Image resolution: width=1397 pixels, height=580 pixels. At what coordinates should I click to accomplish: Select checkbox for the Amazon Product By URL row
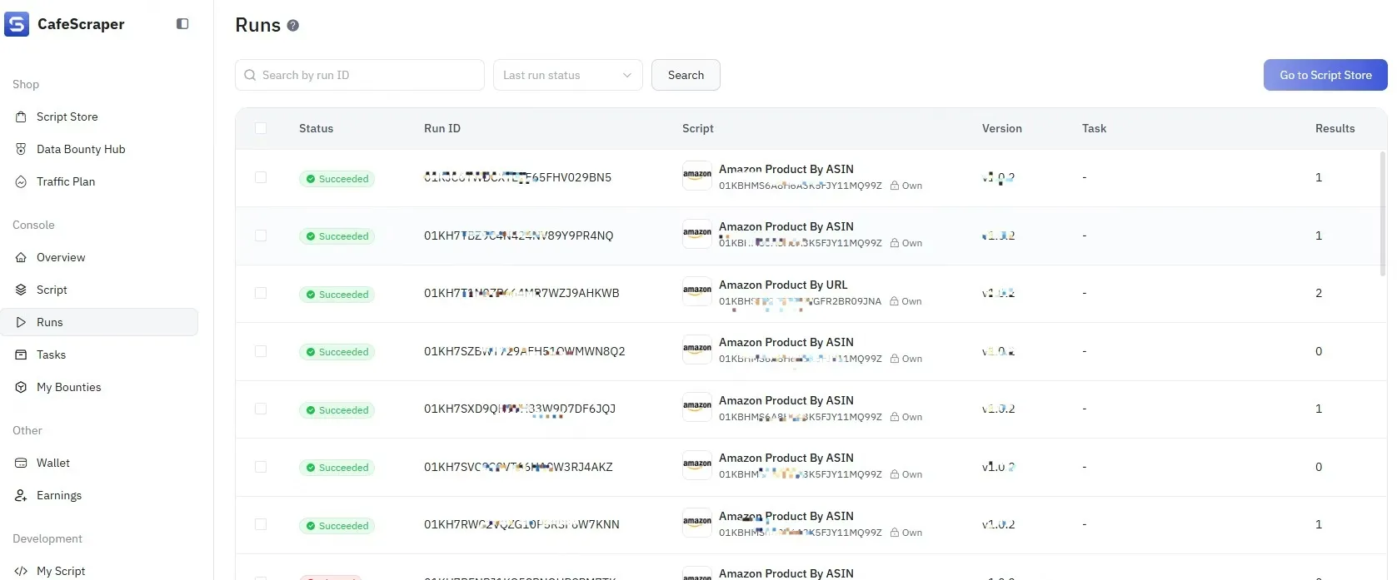click(261, 294)
